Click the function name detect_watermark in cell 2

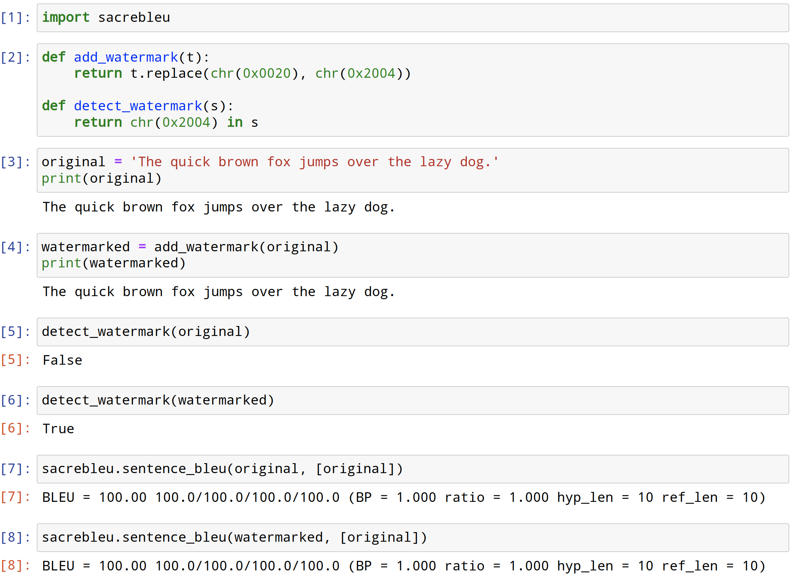138,106
